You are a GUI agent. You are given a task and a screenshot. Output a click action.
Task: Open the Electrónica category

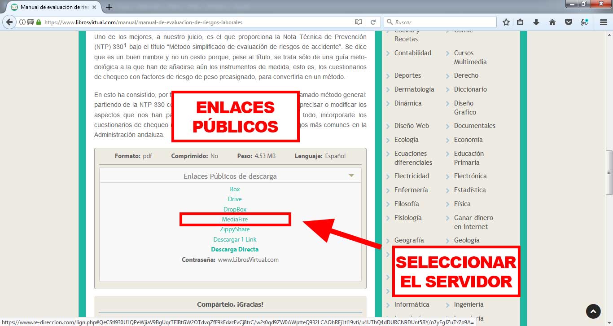click(x=470, y=176)
